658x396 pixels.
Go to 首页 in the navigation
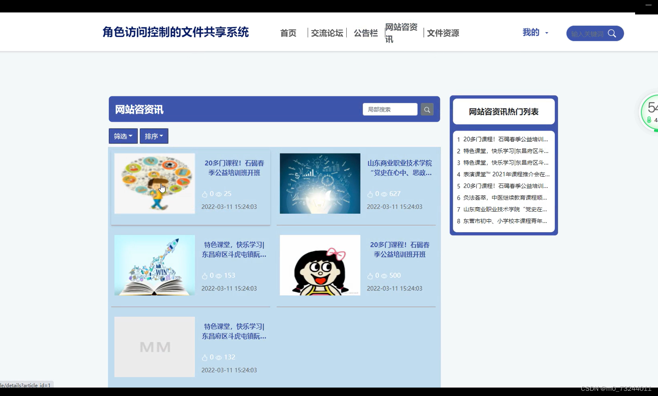click(x=288, y=33)
